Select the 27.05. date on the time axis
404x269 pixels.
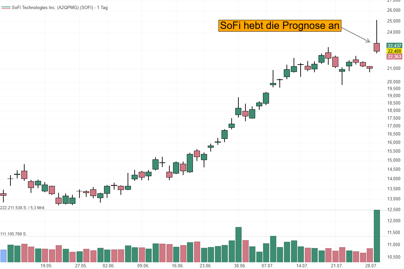point(81,266)
